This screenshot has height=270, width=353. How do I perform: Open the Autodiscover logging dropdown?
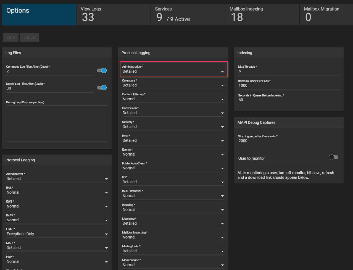(x=57, y=179)
